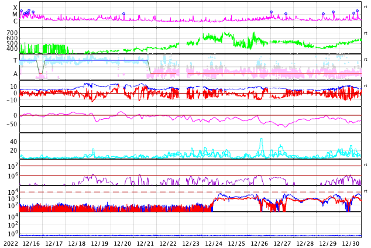Click the X flare class axis label
The height and width of the screenshot is (248, 371).
15,8
